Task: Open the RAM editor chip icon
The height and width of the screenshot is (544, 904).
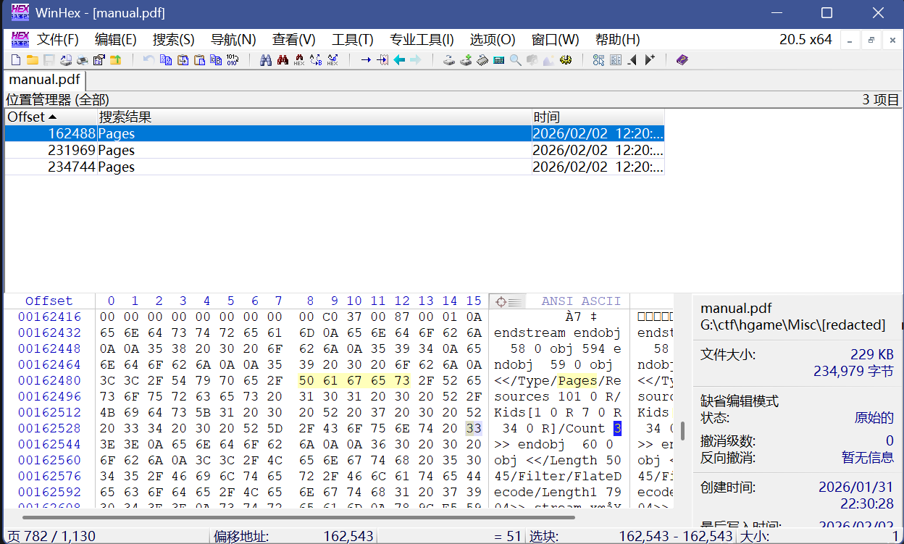Action: [x=482, y=60]
